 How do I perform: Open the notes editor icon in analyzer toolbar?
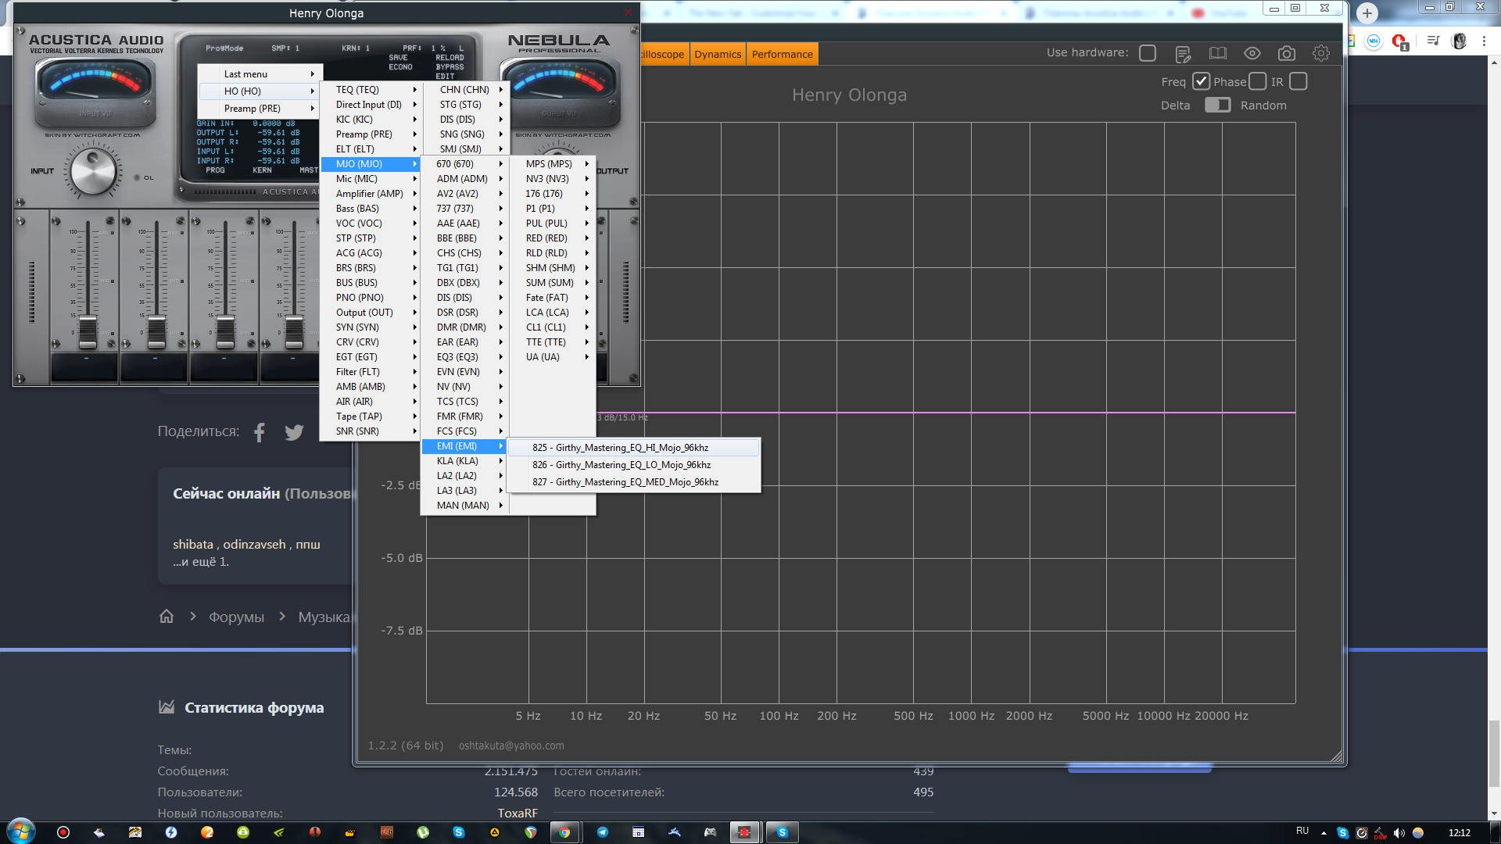pos(1183,54)
